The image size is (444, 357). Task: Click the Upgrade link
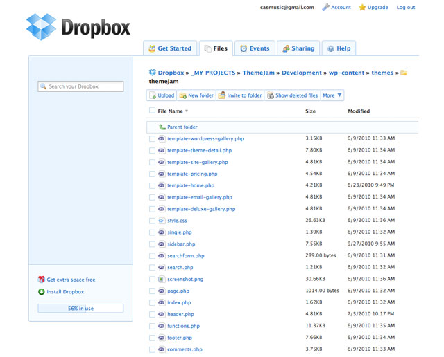click(377, 8)
